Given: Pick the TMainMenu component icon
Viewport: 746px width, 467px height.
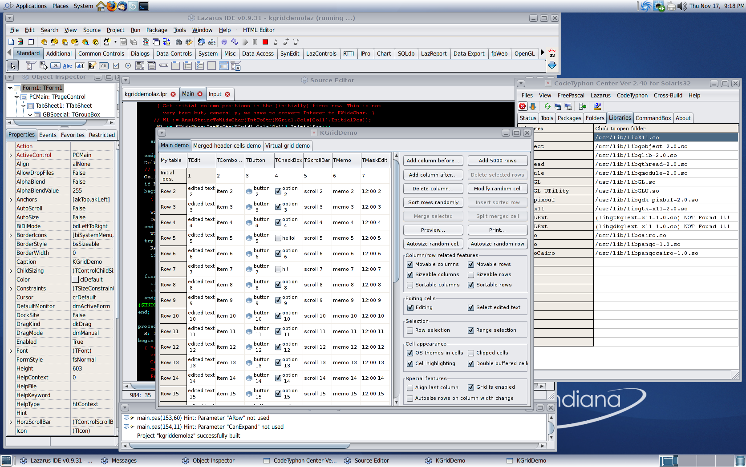Looking at the screenshot, I should (31, 66).
